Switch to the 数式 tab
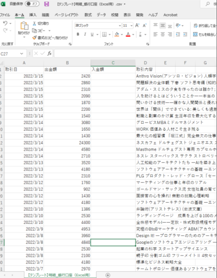The width and height of the screenshot is (217, 278). coord(88,15)
